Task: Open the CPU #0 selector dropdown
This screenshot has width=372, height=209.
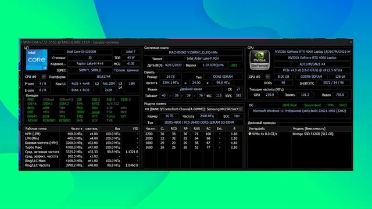Action: (44, 77)
